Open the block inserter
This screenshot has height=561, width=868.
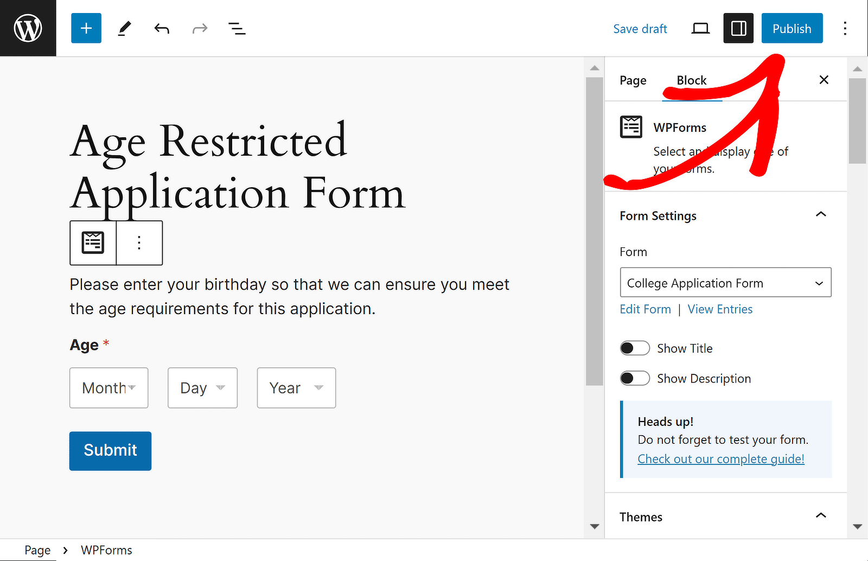click(86, 28)
